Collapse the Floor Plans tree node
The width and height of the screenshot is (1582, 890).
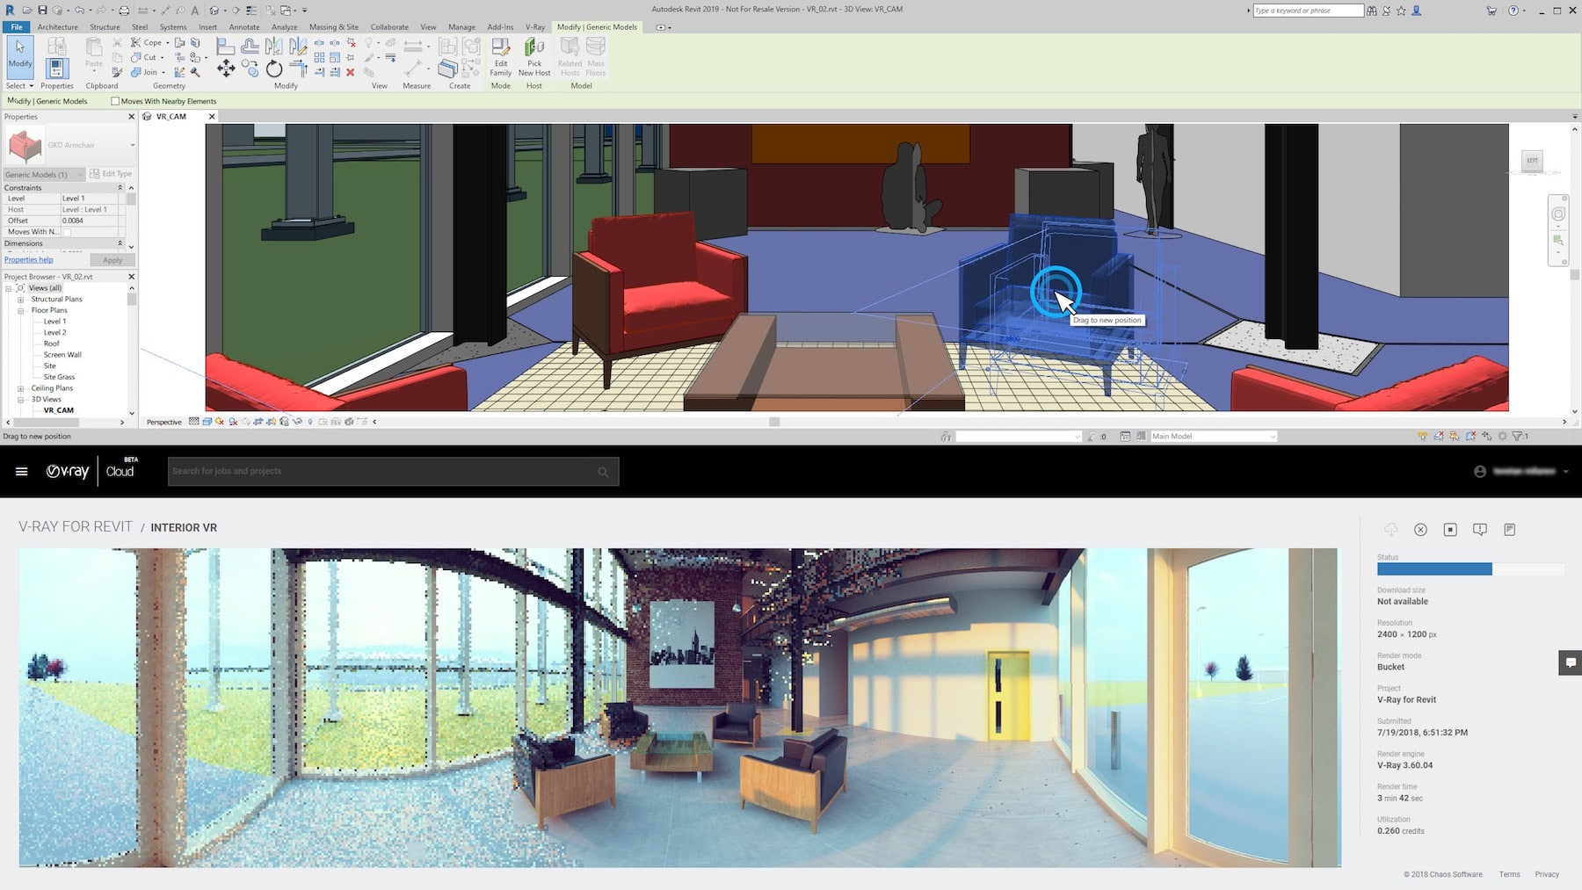pyautogui.click(x=20, y=310)
